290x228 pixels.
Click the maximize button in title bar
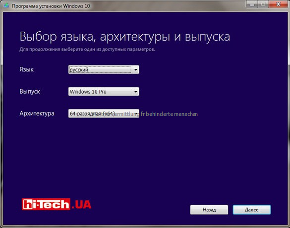pyautogui.click(x=263, y=4)
